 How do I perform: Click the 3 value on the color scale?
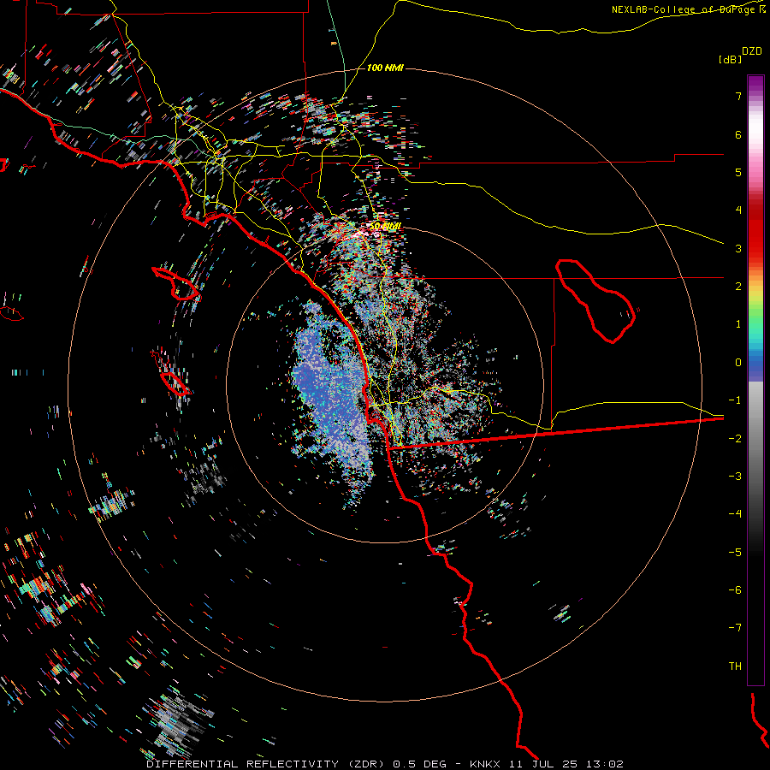tap(738, 248)
